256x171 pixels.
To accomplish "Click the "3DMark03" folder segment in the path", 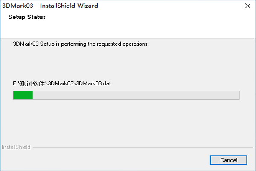I will pos(61,83).
